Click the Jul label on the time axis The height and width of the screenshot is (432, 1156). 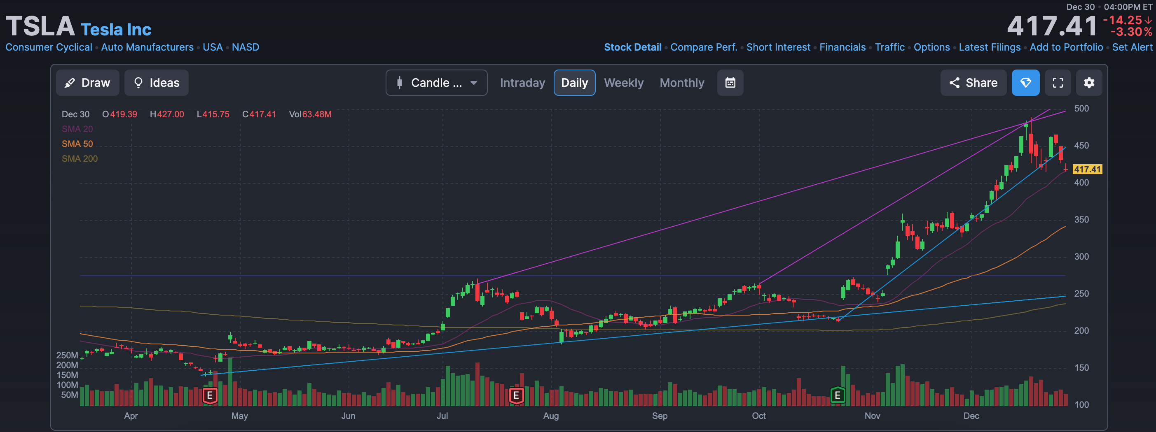tap(442, 416)
